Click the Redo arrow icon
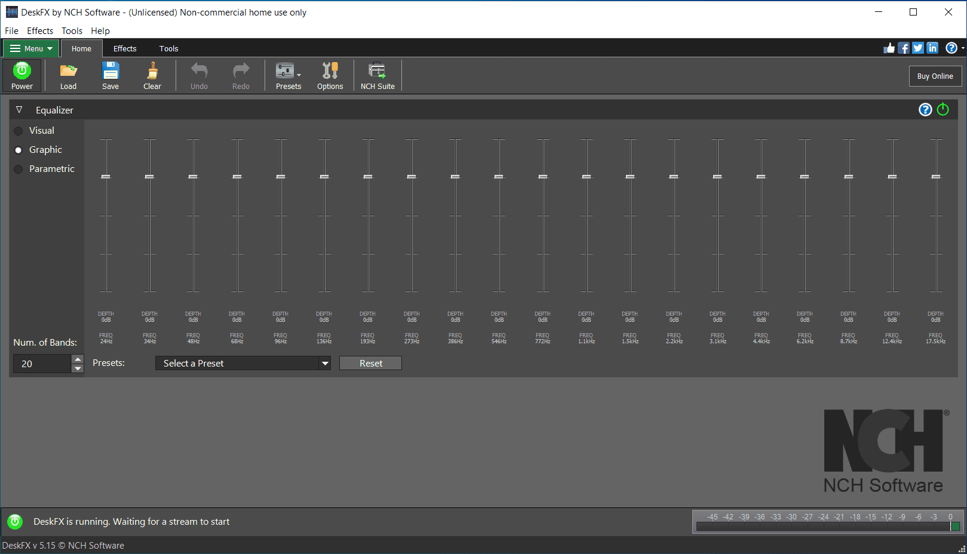Image resolution: width=967 pixels, height=554 pixels. [241, 71]
